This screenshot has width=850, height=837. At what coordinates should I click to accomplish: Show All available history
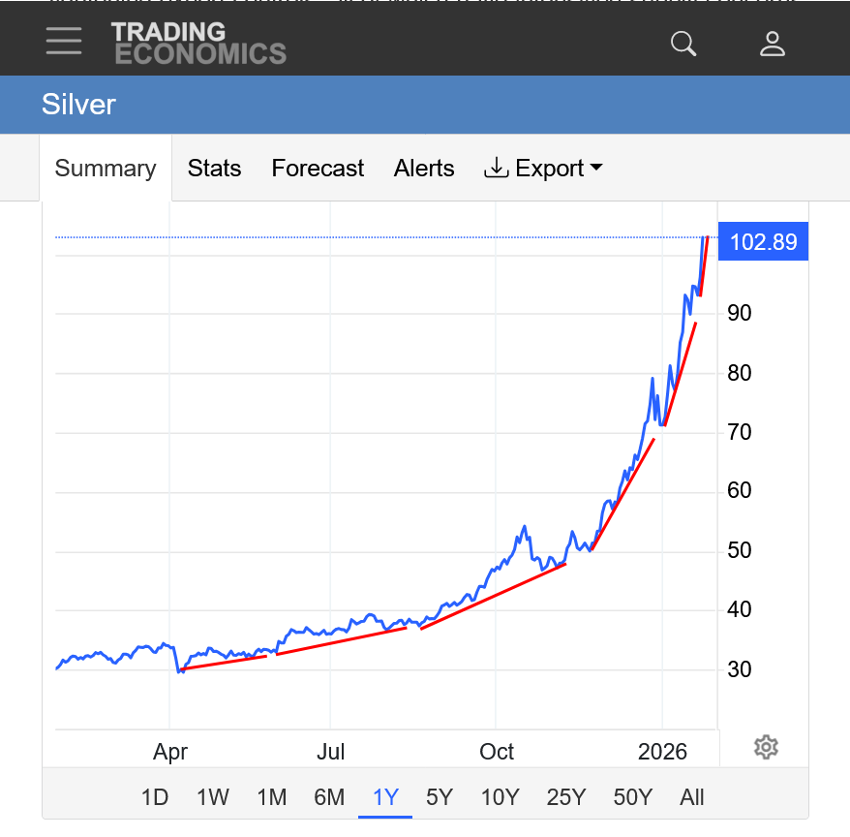tap(692, 797)
